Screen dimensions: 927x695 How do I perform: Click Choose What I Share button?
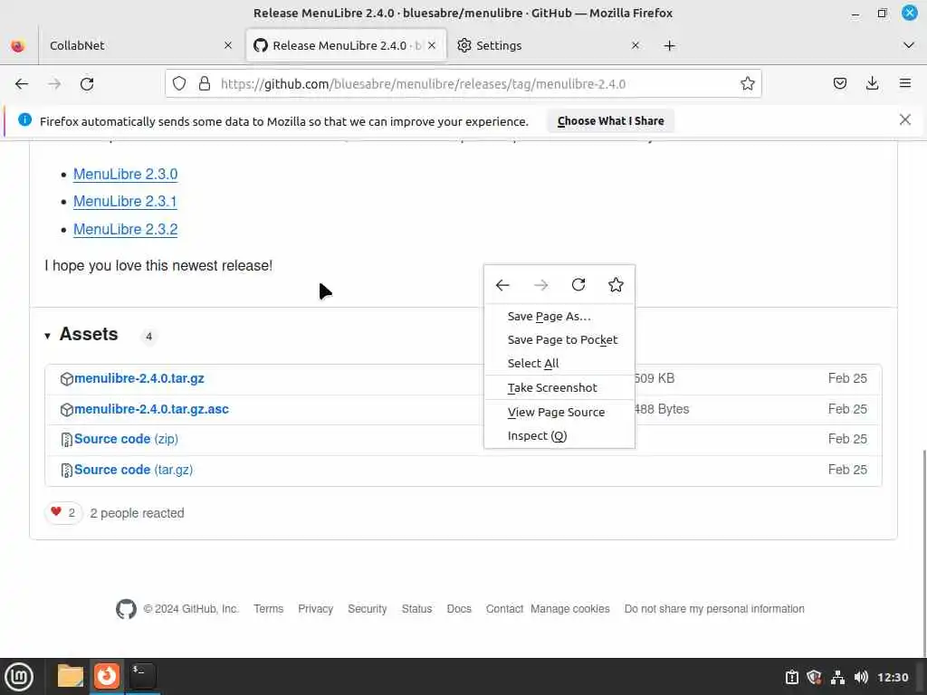610,121
